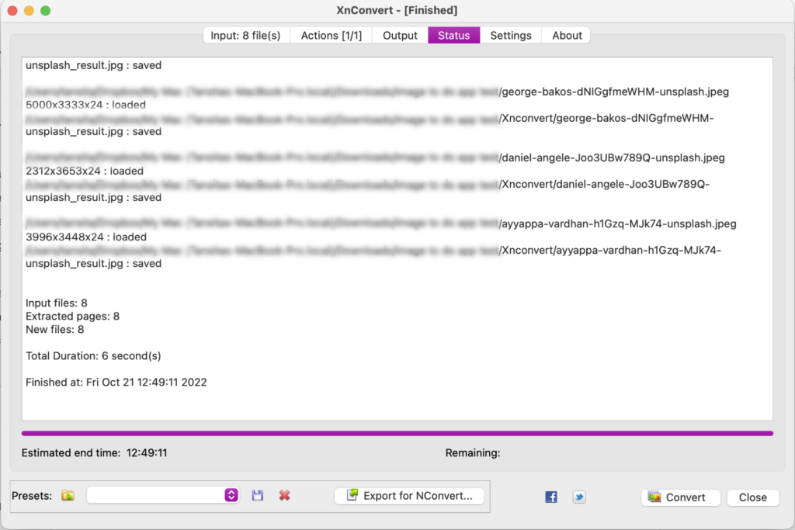The width and height of the screenshot is (795, 530).
Task: Click the 'New files: 8' line
Action: point(55,329)
